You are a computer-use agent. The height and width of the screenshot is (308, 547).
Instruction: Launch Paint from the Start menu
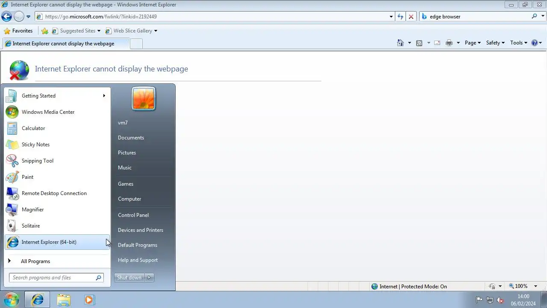57,177
